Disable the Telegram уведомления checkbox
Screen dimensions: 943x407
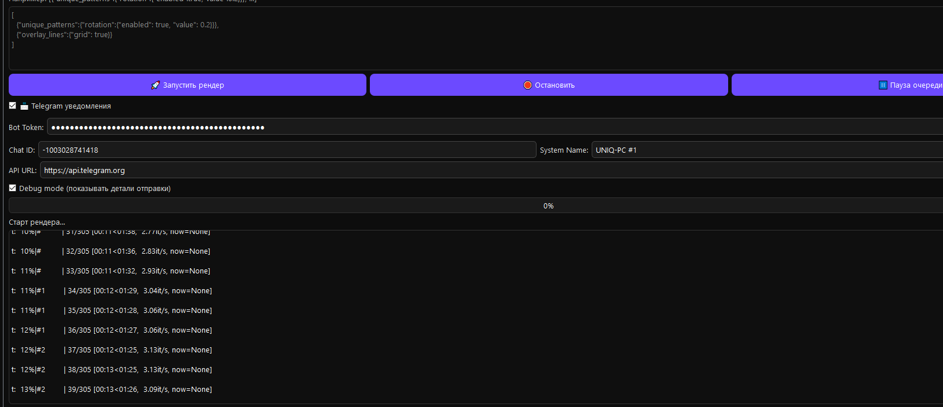click(13, 106)
